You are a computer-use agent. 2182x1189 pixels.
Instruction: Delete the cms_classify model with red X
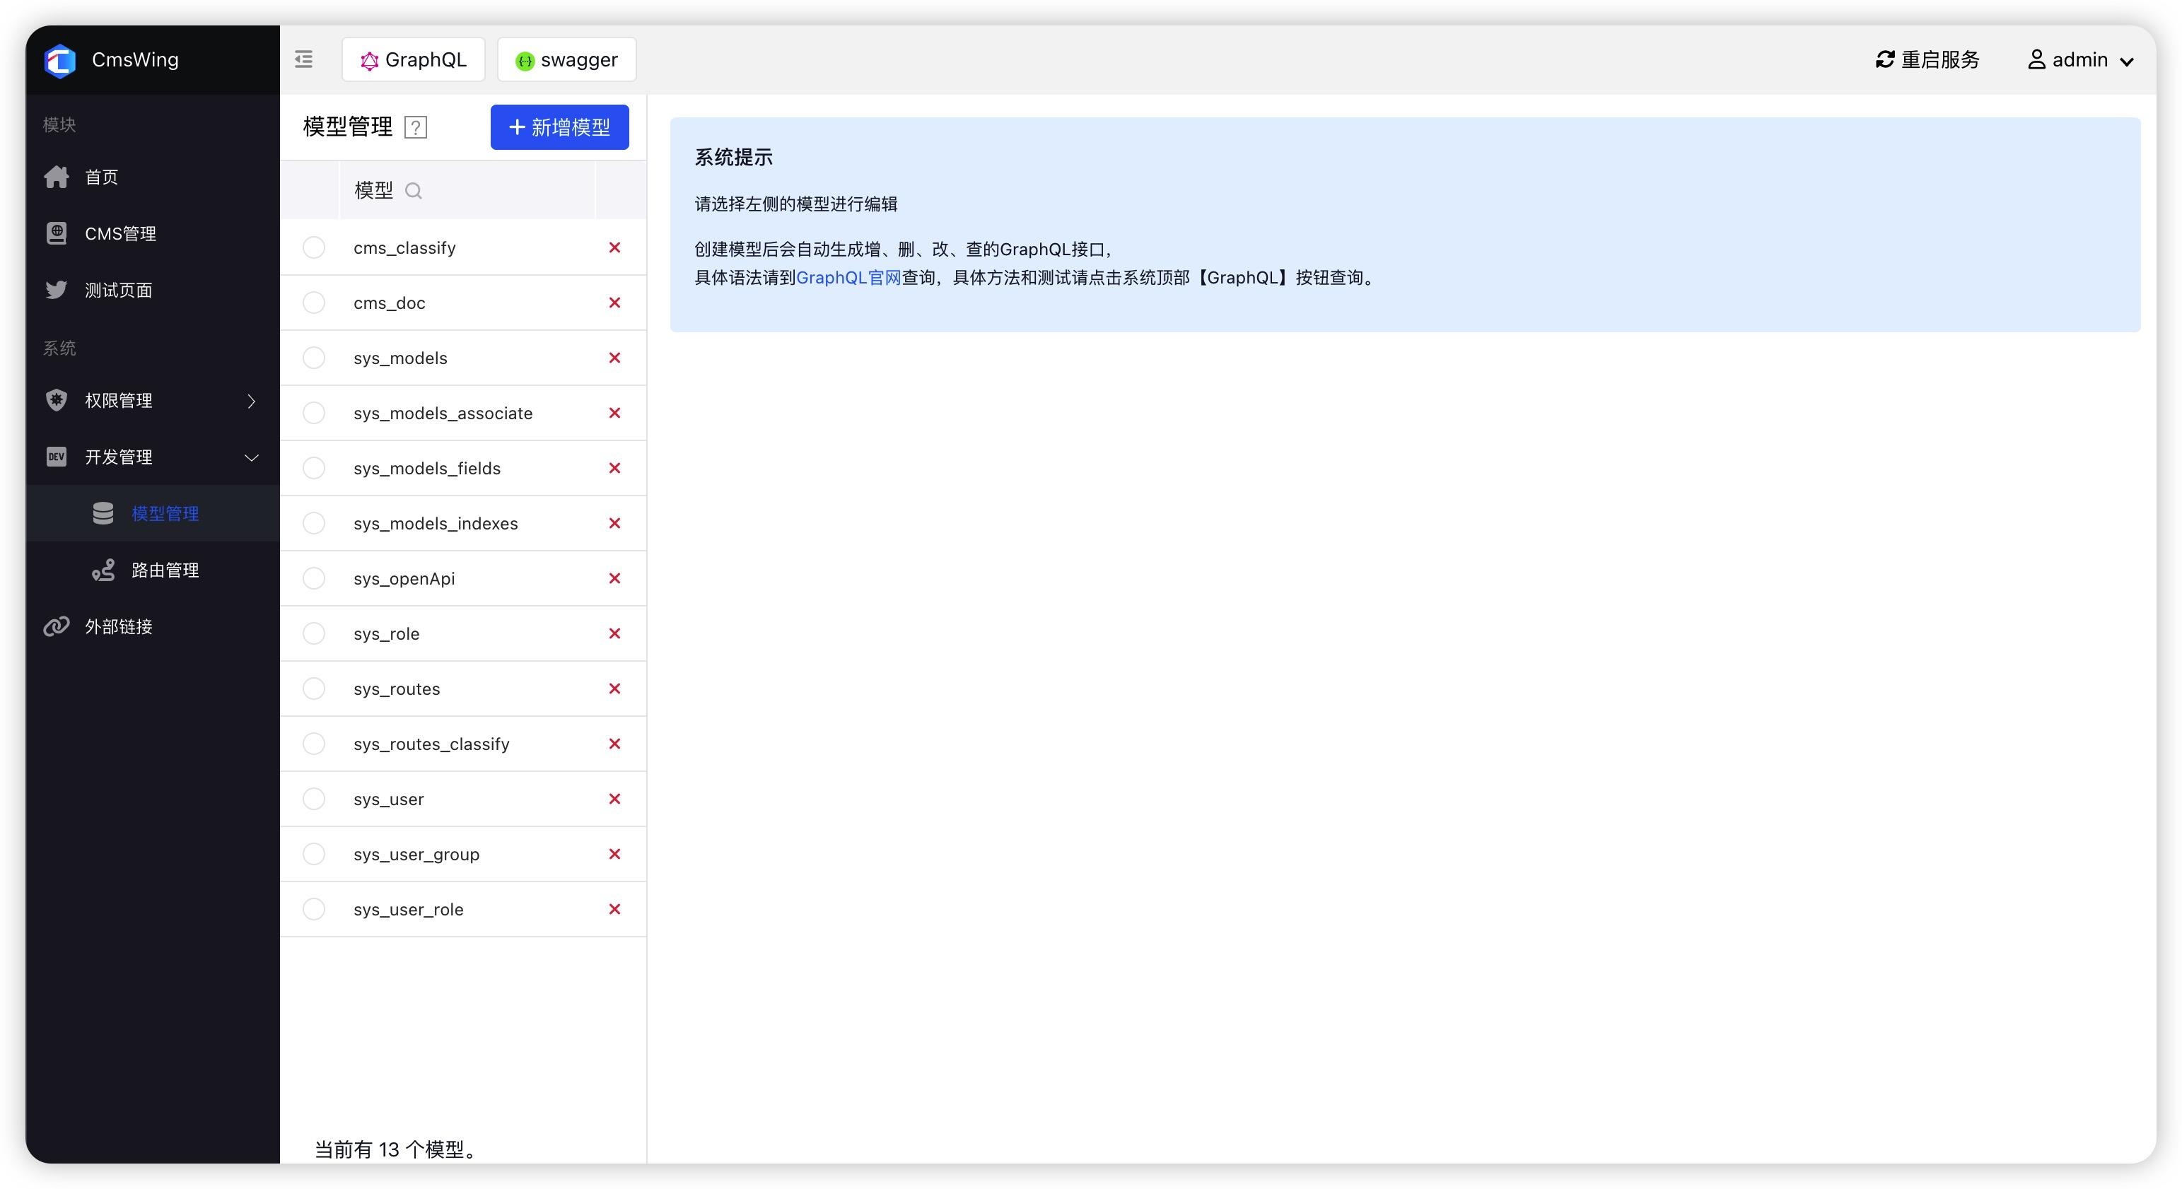pos(615,247)
